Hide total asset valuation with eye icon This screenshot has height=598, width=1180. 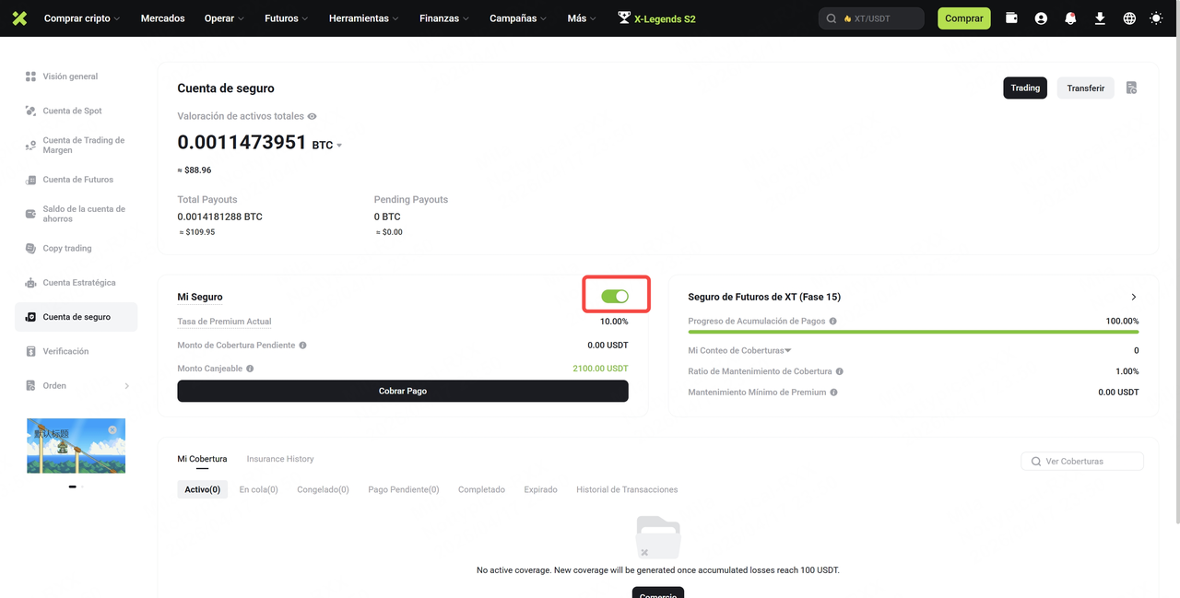(313, 117)
